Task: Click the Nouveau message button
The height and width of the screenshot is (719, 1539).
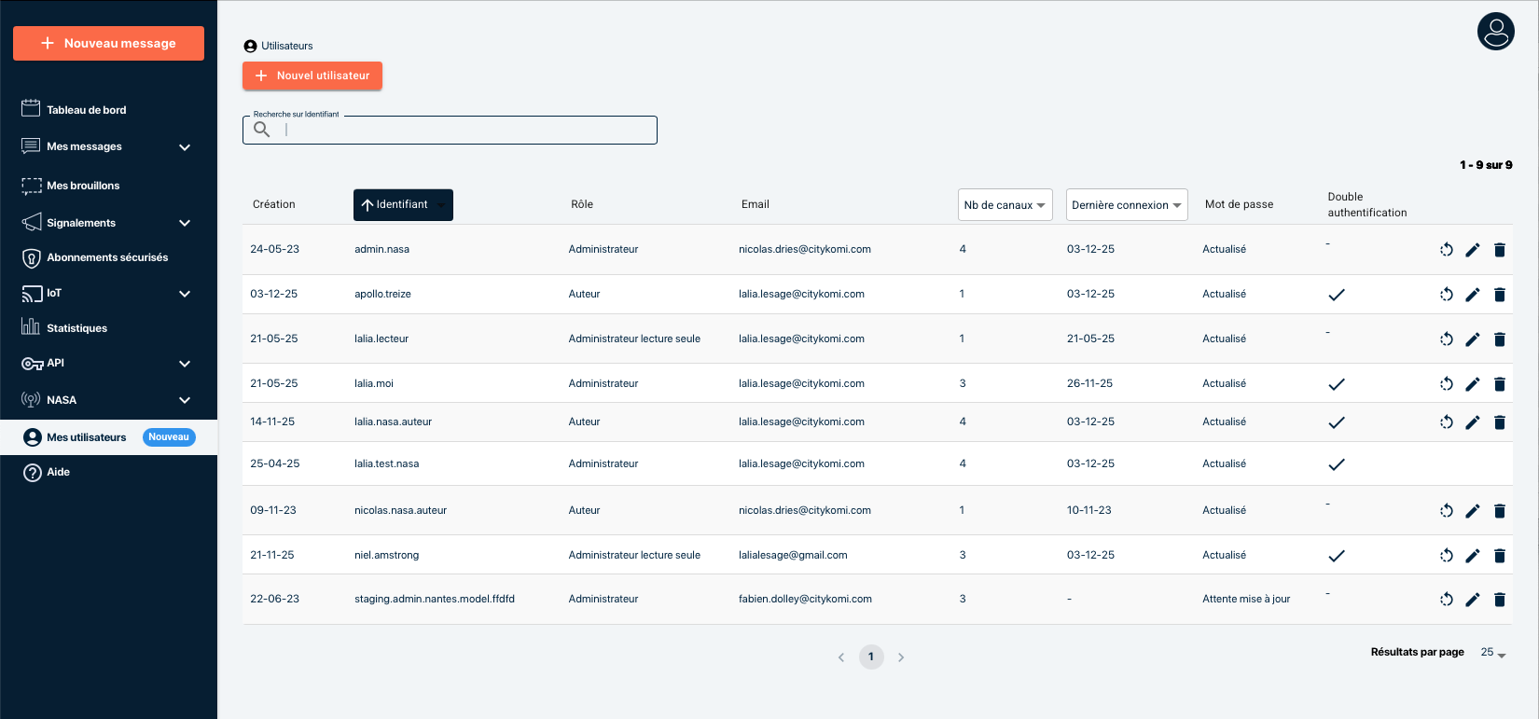Action: 108,44
